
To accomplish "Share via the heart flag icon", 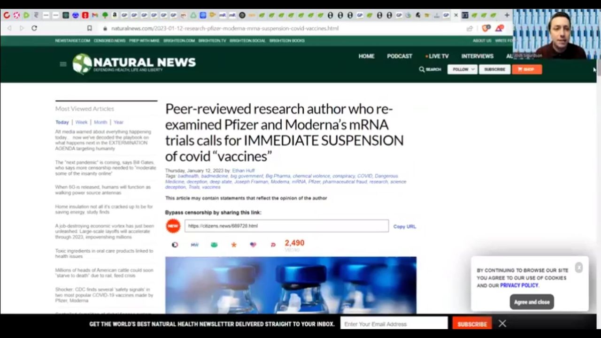I will [x=253, y=245].
